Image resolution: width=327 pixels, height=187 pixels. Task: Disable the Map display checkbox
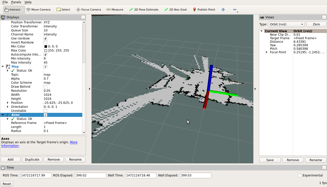tap(45, 67)
